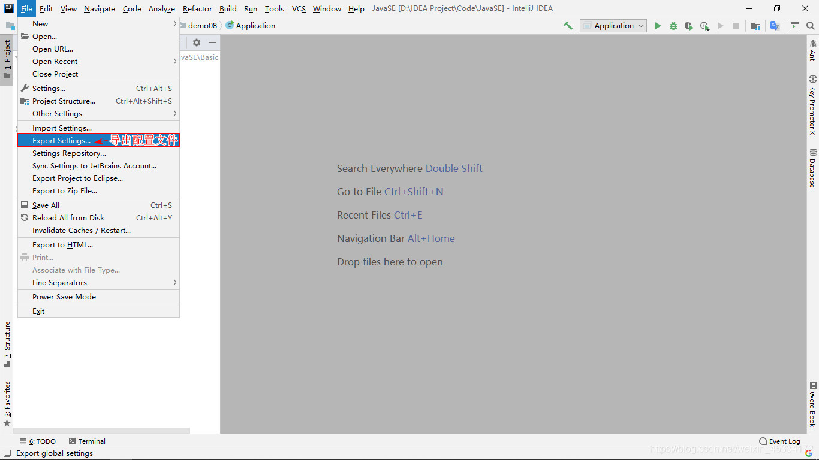Choose Invalidate Caches / Restart...
Image resolution: width=819 pixels, height=460 pixels.
(98, 231)
